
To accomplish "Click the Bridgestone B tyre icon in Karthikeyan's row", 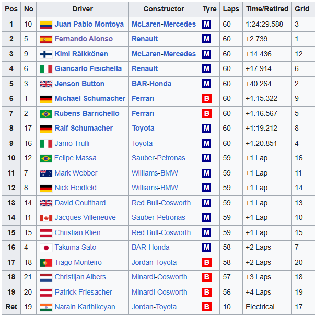I will [206, 307].
